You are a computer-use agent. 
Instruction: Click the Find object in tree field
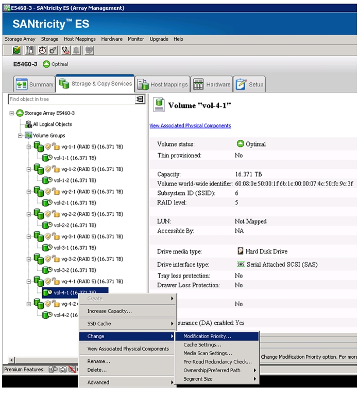72,99
